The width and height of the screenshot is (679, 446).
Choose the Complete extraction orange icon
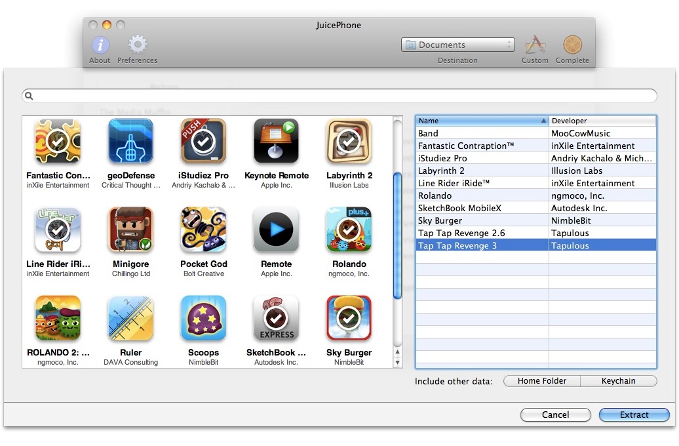pos(572,50)
